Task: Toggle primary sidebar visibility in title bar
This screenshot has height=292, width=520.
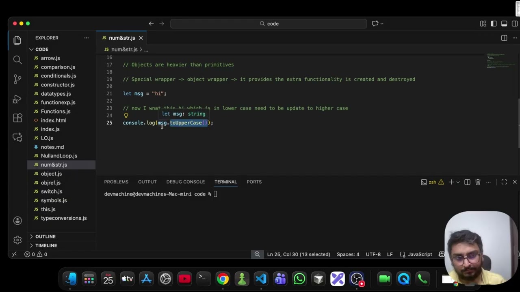Action: tap(494, 24)
